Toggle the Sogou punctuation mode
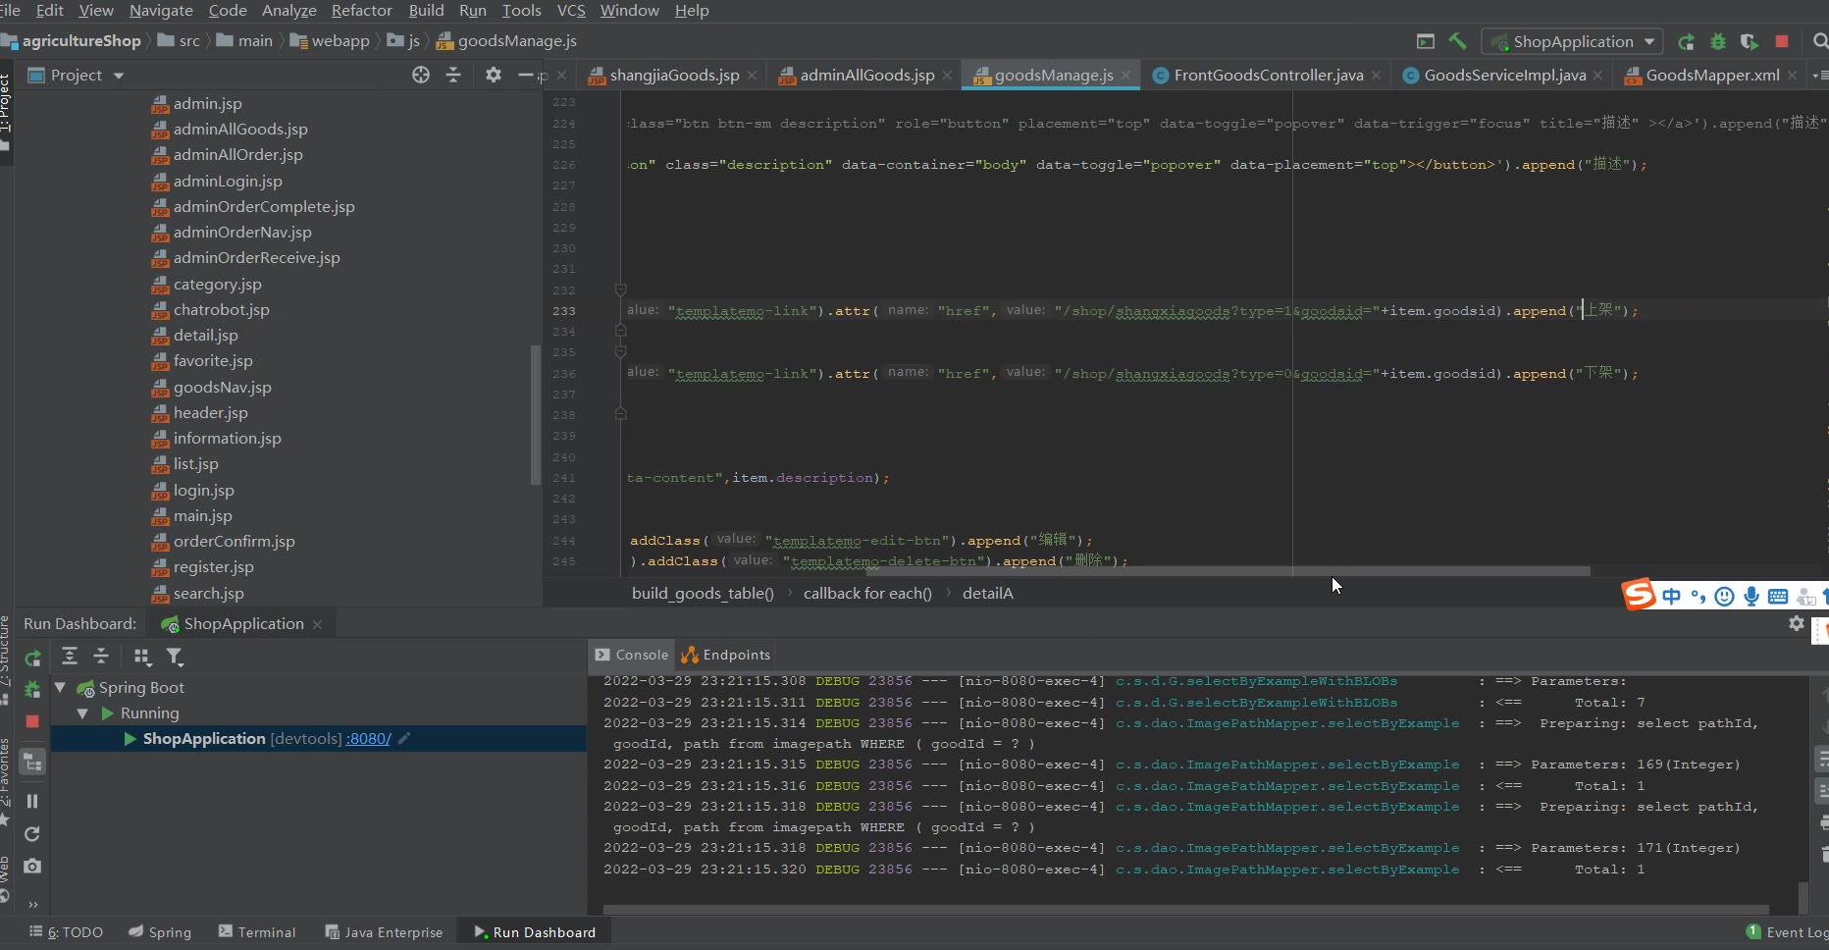Image resolution: width=1829 pixels, height=950 pixels. [1698, 596]
